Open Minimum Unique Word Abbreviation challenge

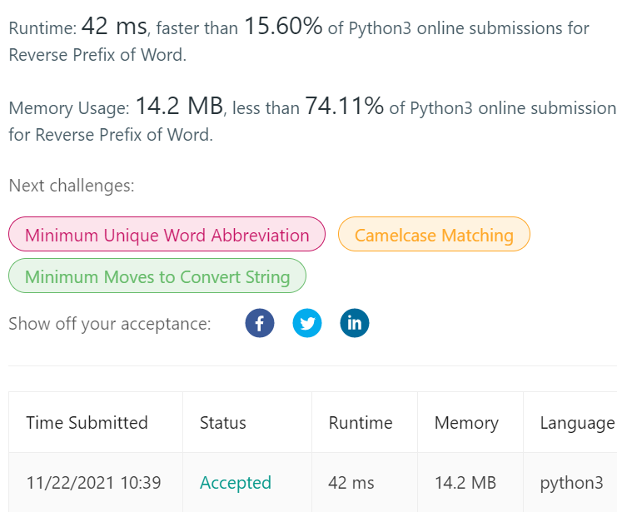(x=167, y=235)
